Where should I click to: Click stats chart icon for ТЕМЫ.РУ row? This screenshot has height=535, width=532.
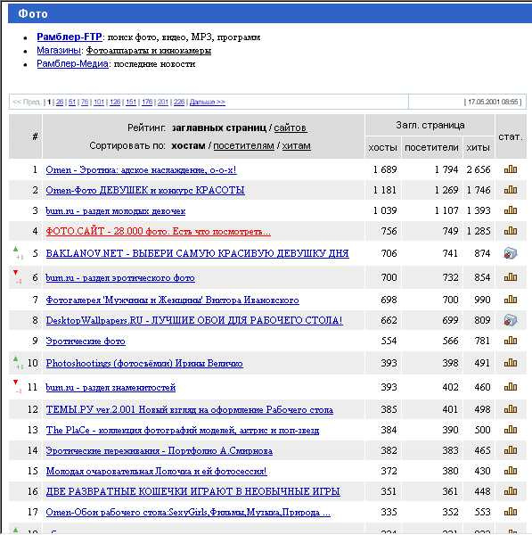(511, 409)
